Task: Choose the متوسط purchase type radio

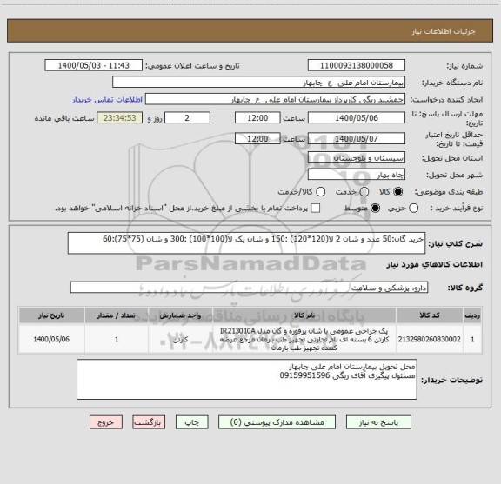Action: coord(375,209)
